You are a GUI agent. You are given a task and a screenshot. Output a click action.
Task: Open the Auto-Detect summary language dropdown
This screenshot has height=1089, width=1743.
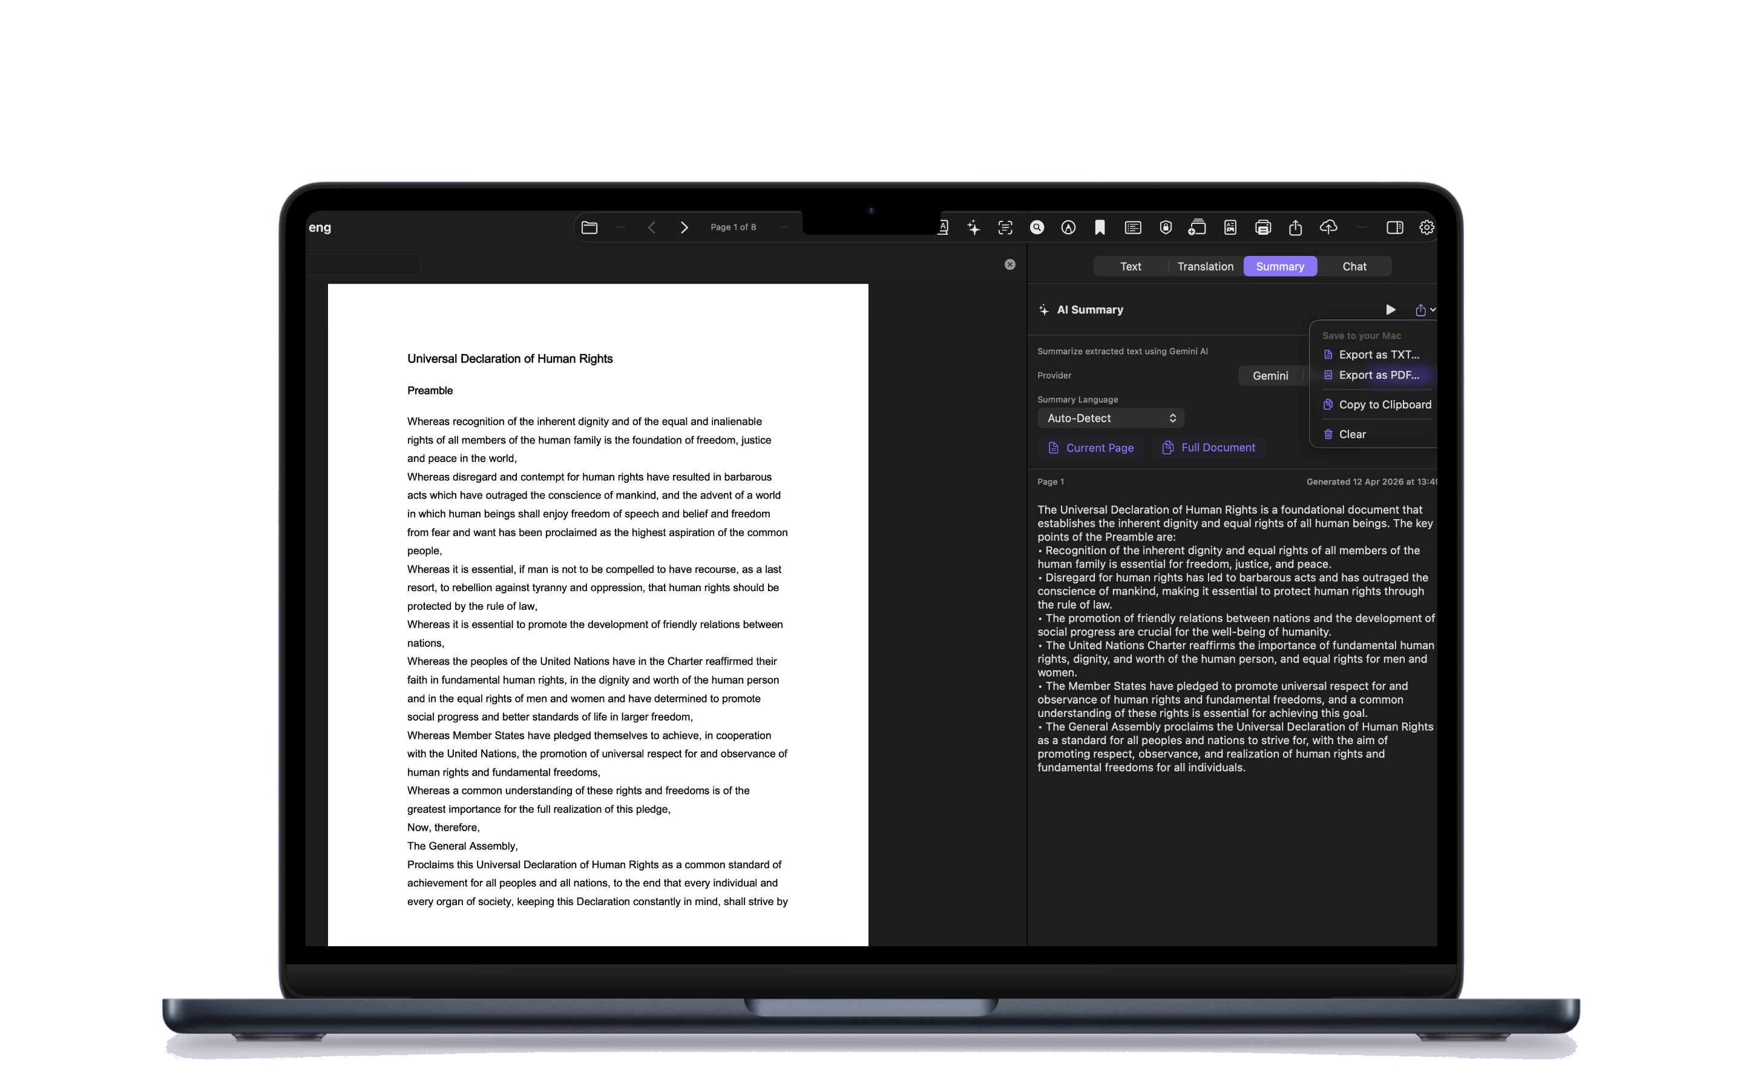[1111, 419]
